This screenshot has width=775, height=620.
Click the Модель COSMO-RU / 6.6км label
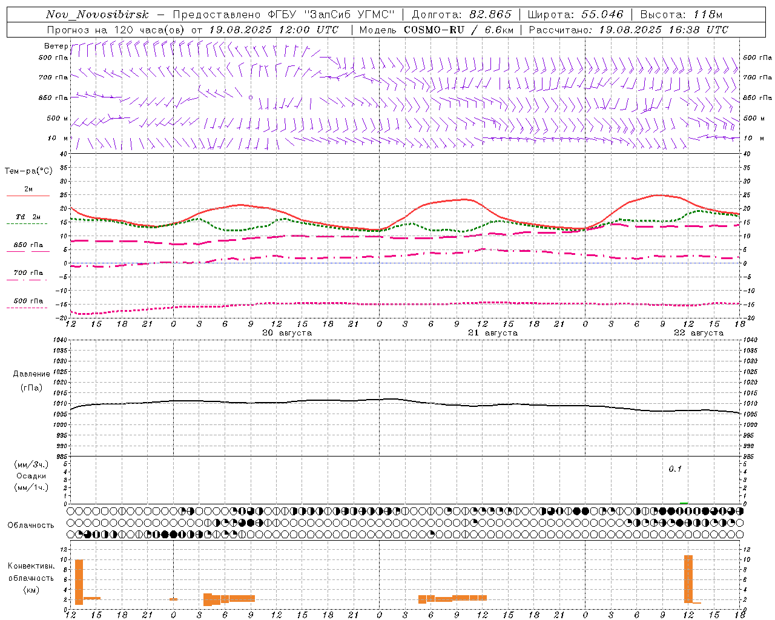[437, 30]
